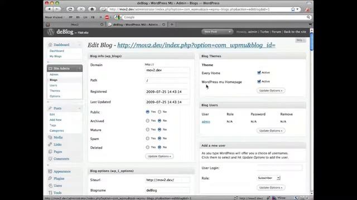Click the Site Admin icon in the sidebar
Image resolution: width=357 pixels, height=200 pixels.
[50, 68]
